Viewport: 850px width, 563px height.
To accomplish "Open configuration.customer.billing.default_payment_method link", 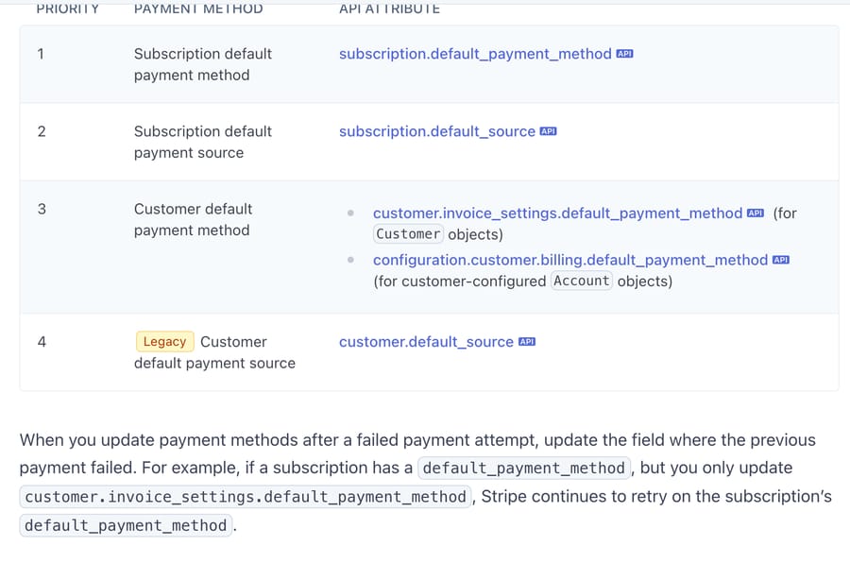I will click(570, 260).
